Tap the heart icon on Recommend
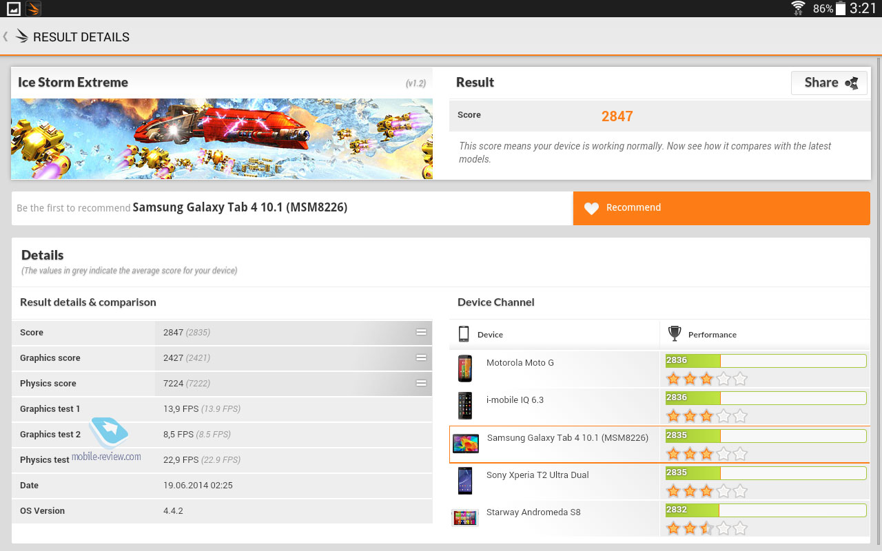882x551 pixels. click(591, 208)
